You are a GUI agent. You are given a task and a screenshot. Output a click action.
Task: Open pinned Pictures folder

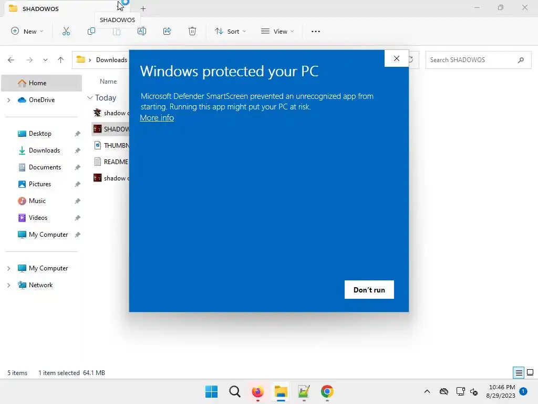[40, 184]
